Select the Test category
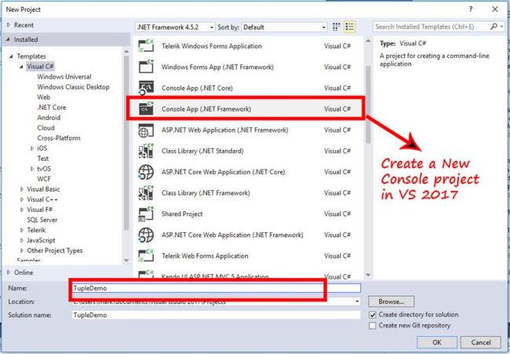 pos(43,159)
